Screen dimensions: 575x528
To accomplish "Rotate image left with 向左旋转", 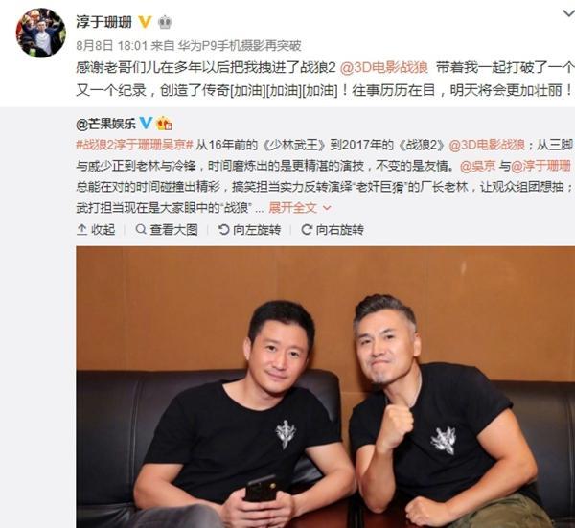I will click(249, 230).
